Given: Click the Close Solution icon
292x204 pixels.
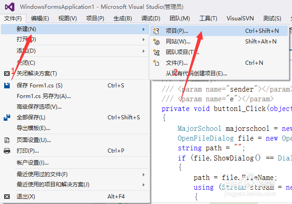Looking at the screenshot, I should pos(7,74).
